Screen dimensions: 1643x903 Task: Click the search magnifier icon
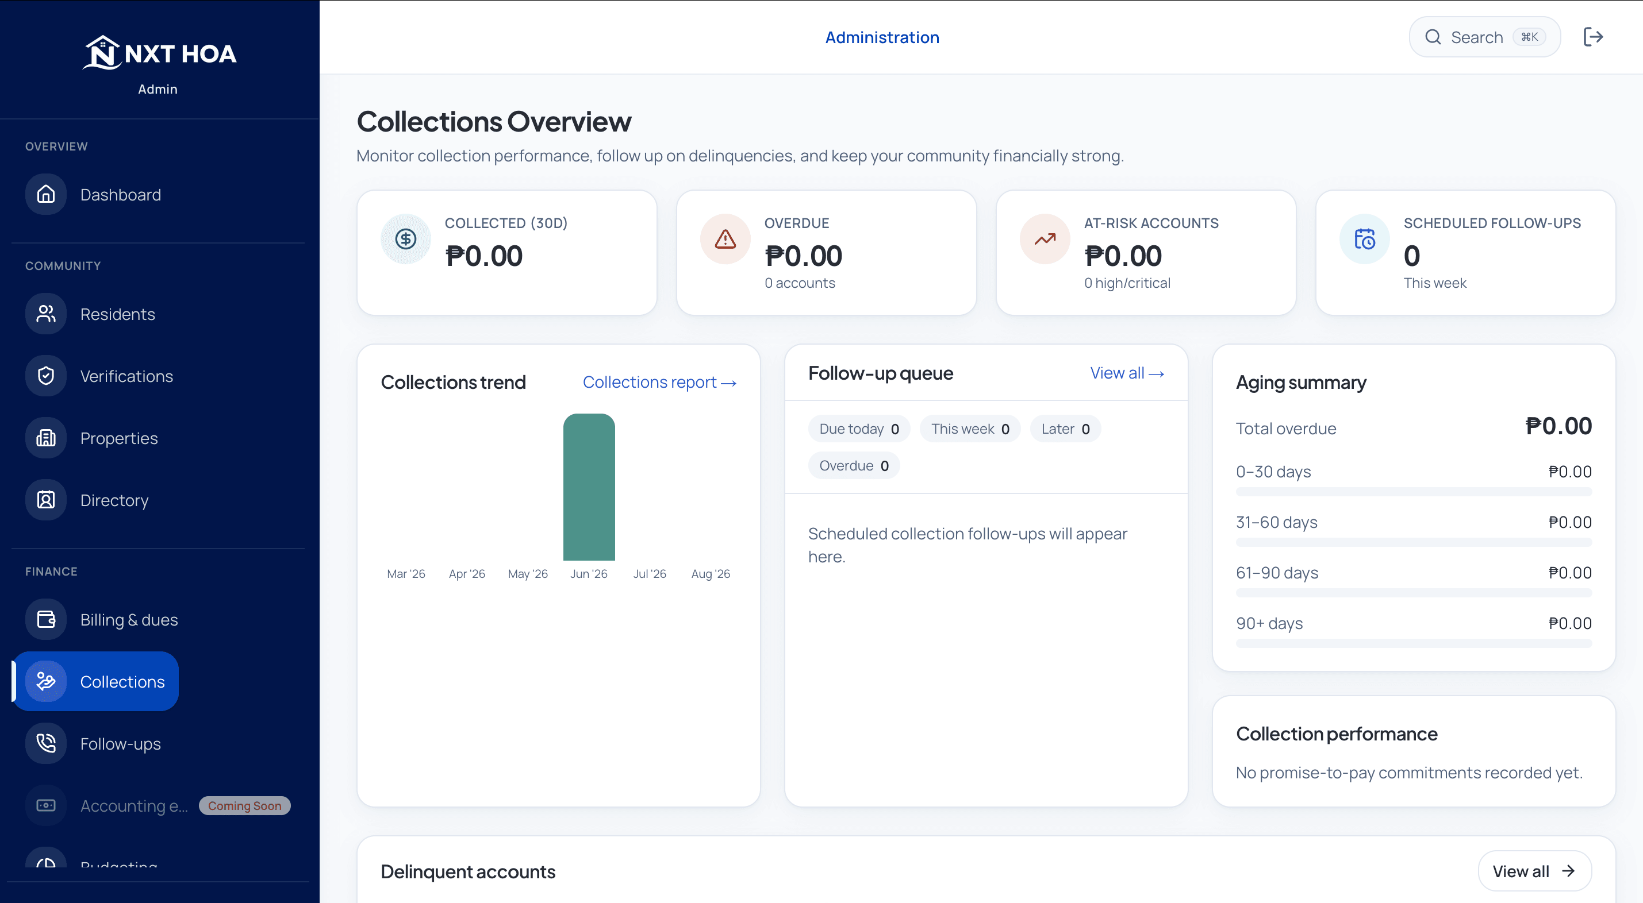(x=1433, y=37)
